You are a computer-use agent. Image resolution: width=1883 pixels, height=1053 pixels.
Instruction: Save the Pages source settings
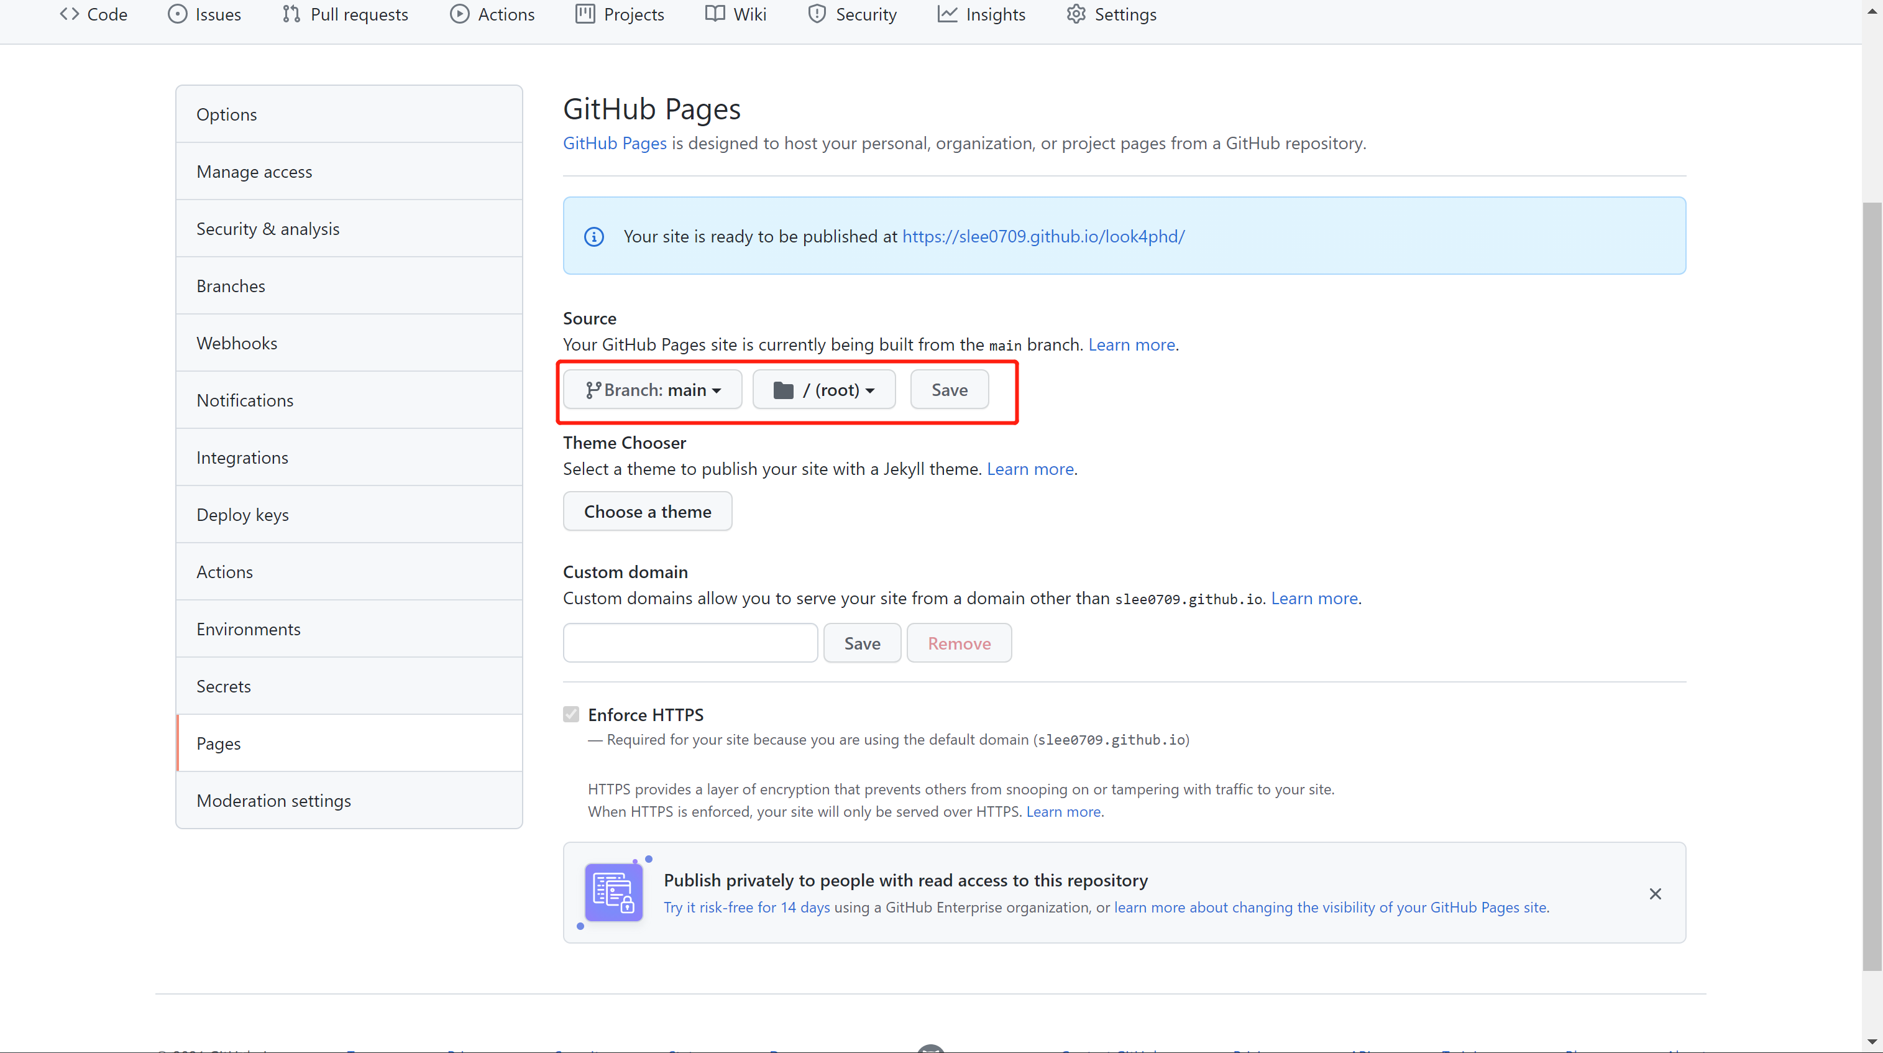[x=949, y=390]
